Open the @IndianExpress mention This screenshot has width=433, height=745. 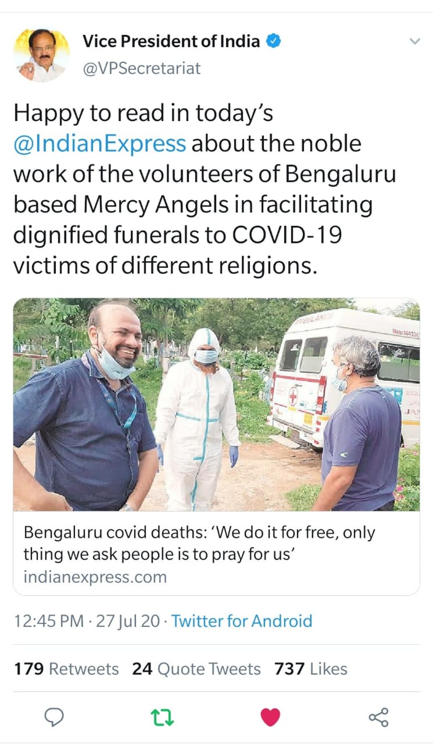100,143
